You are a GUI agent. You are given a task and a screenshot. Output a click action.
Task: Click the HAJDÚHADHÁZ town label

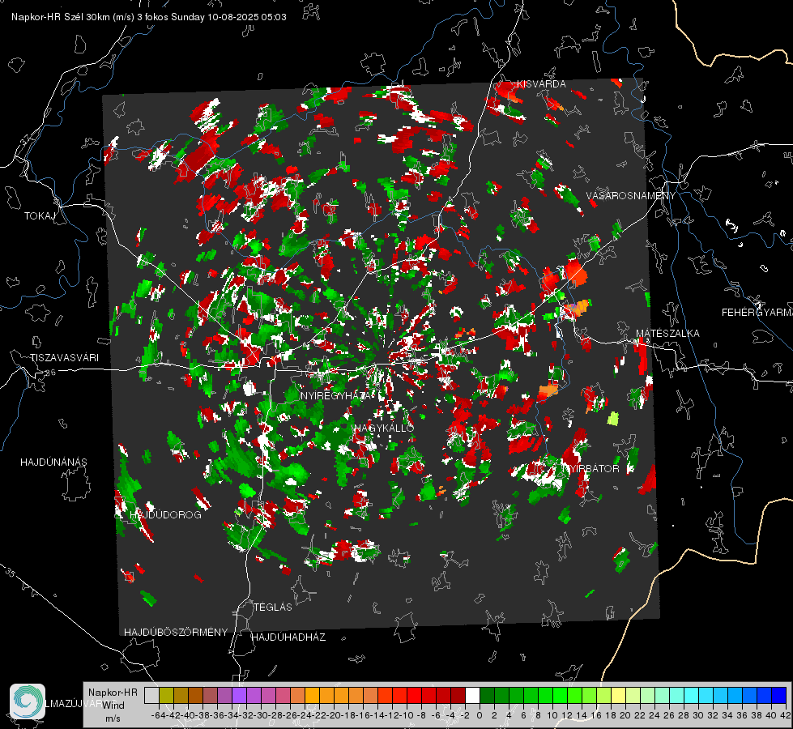coord(288,637)
